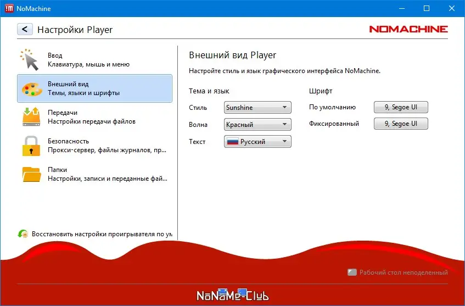Viewport: 465px width, 306px height.
Task: Open the Текст language dropdown
Action: click(257, 142)
